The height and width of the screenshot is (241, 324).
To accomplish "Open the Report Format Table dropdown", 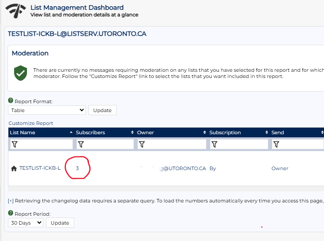I will pos(47,110).
